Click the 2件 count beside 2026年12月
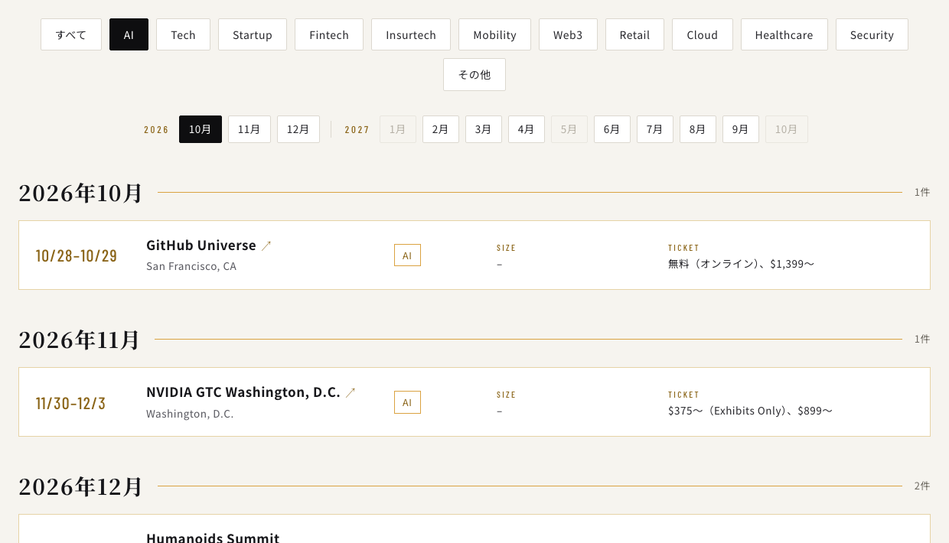The width and height of the screenshot is (949, 543). tap(922, 486)
